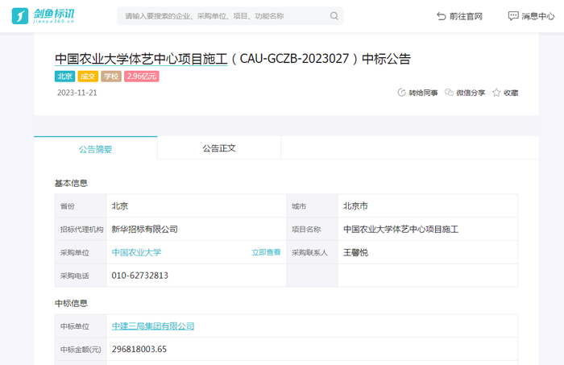Click the 中标金额(元) label cell

[x=81, y=349]
